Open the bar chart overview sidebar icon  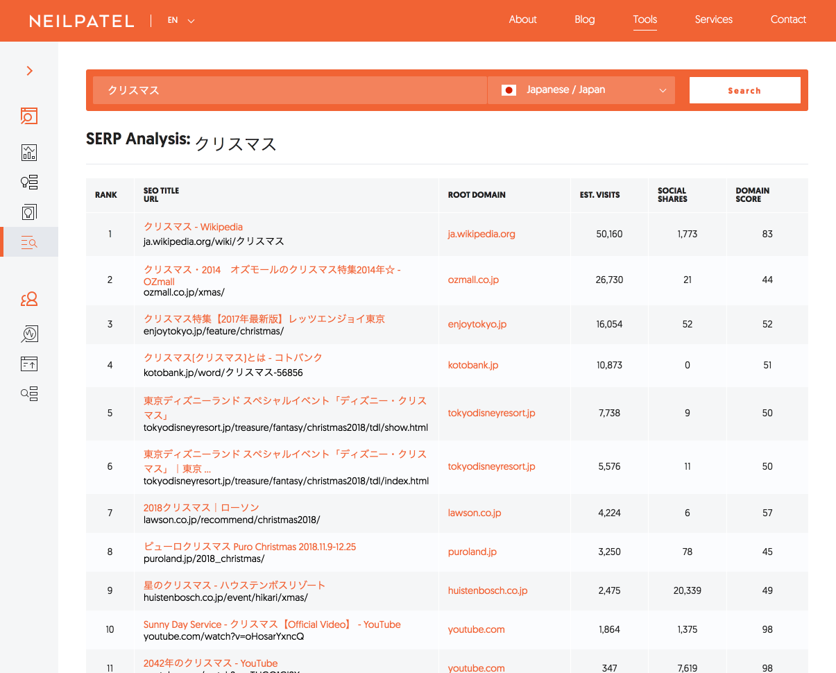coord(29,153)
